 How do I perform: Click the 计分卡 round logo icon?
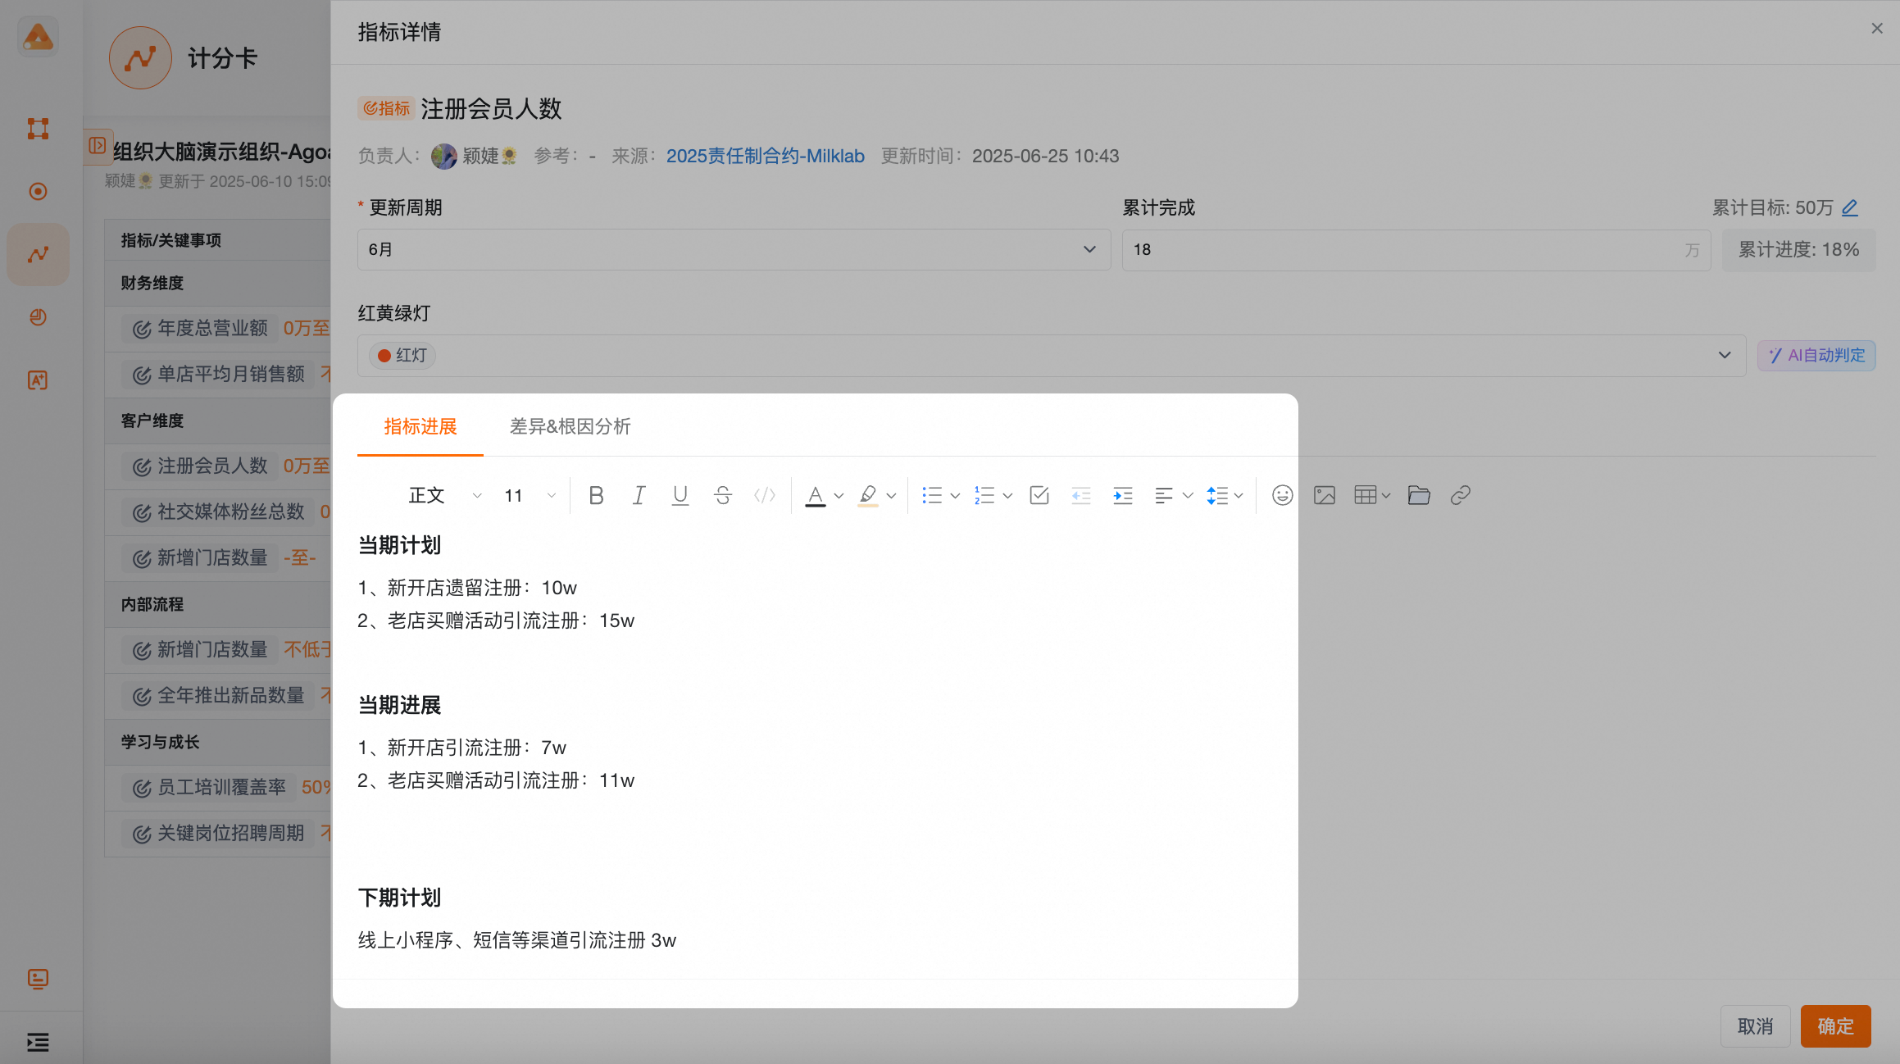pyautogui.click(x=140, y=57)
